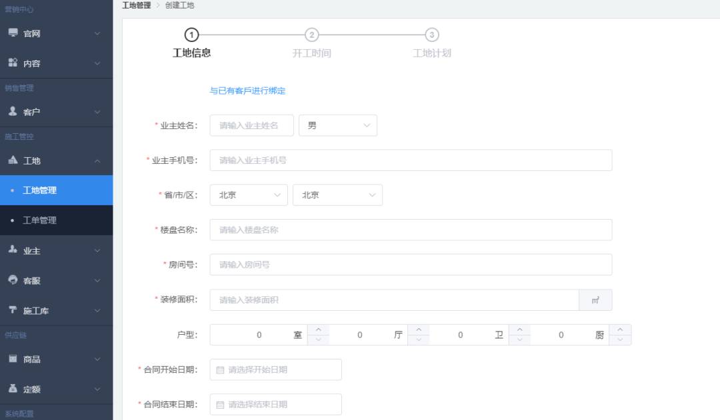Click the 内容 grid icon in sidebar

pos(13,63)
